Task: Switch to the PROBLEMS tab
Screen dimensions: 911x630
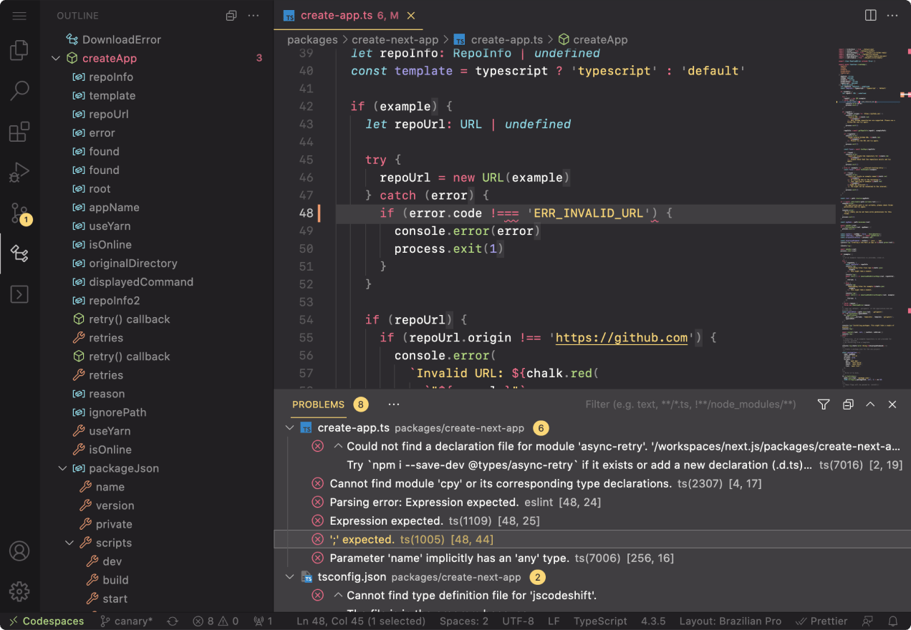Action: click(318, 404)
